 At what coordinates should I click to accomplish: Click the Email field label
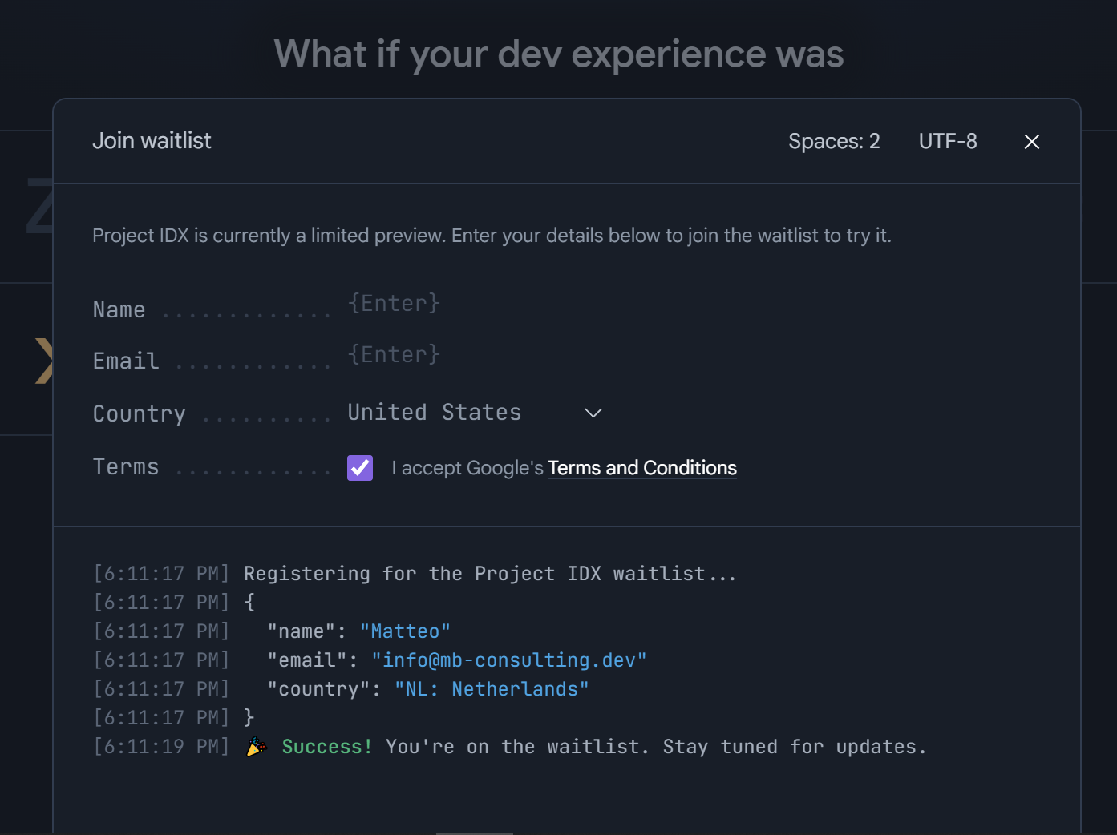[126, 361]
